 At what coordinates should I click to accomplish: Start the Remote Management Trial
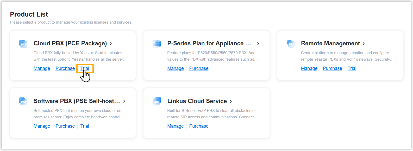(x=352, y=68)
